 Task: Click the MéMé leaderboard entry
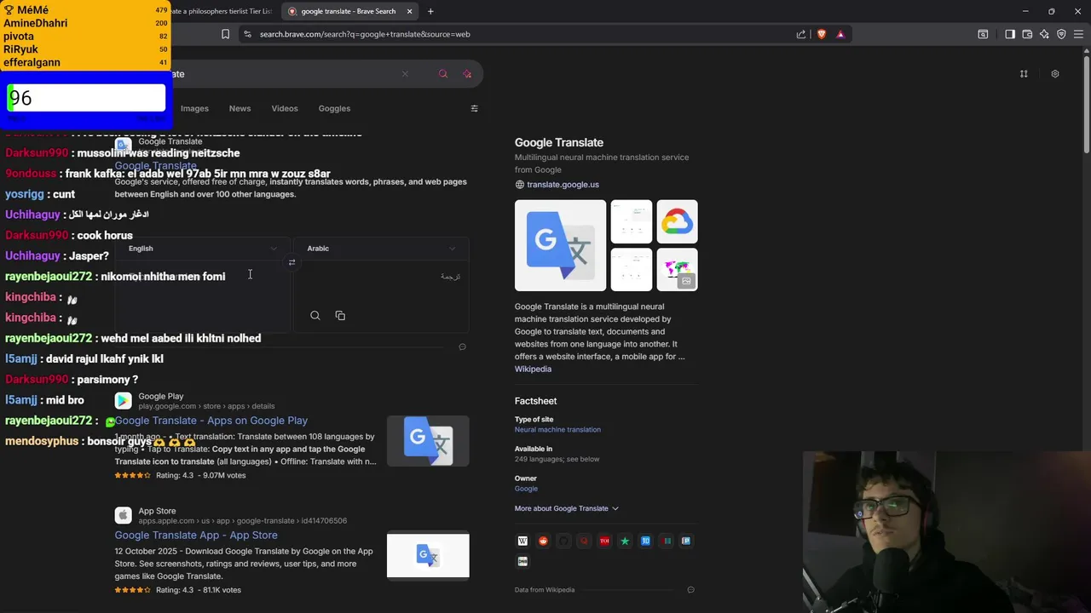[x=85, y=10]
